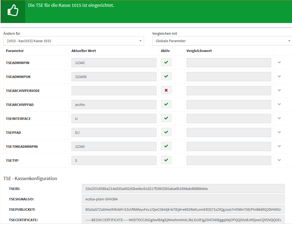The height and width of the screenshot is (228, 292).
Task: Open the 'Vergleichen mit' dropdown
Action: (x=222, y=41)
